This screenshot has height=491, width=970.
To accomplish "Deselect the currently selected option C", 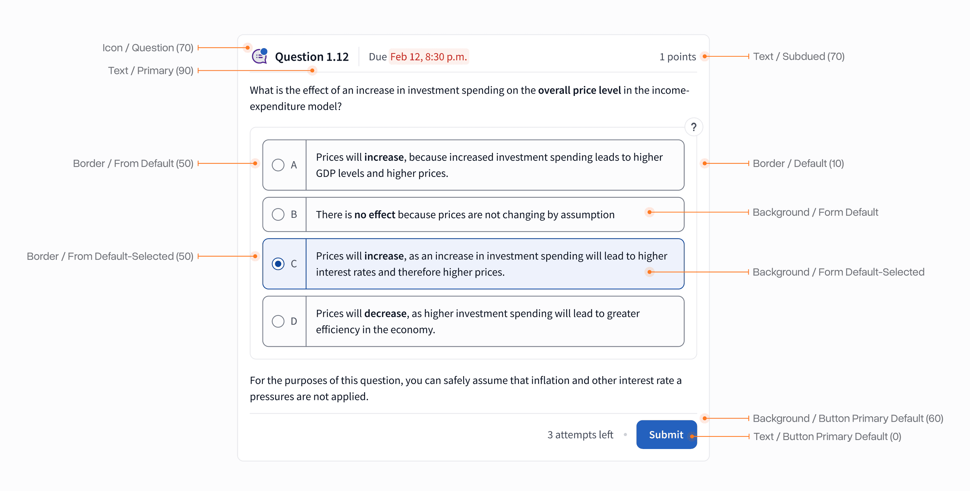I will pyautogui.click(x=278, y=264).
